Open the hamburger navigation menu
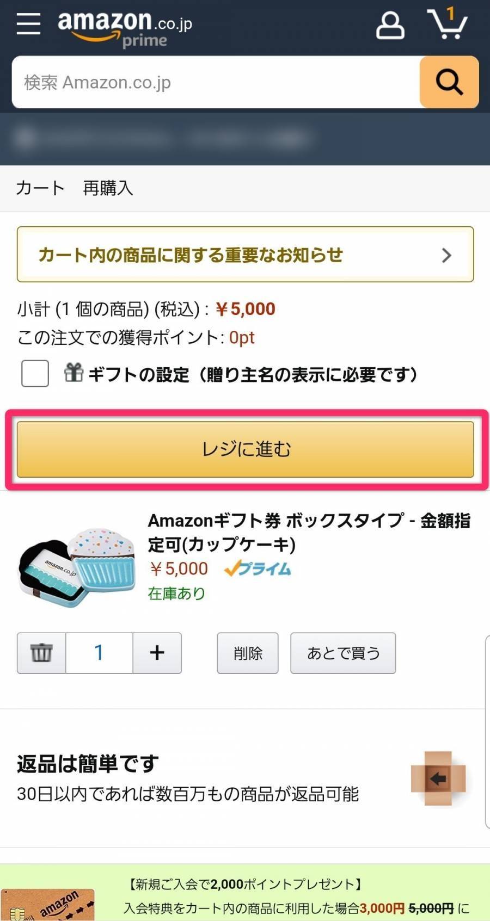This screenshot has width=490, height=921. click(28, 24)
